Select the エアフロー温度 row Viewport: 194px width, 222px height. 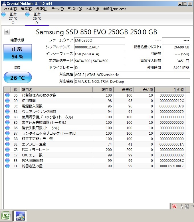pos(95,144)
